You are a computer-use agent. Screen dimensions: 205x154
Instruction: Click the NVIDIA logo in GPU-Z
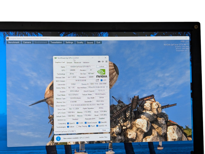(x=102, y=73)
